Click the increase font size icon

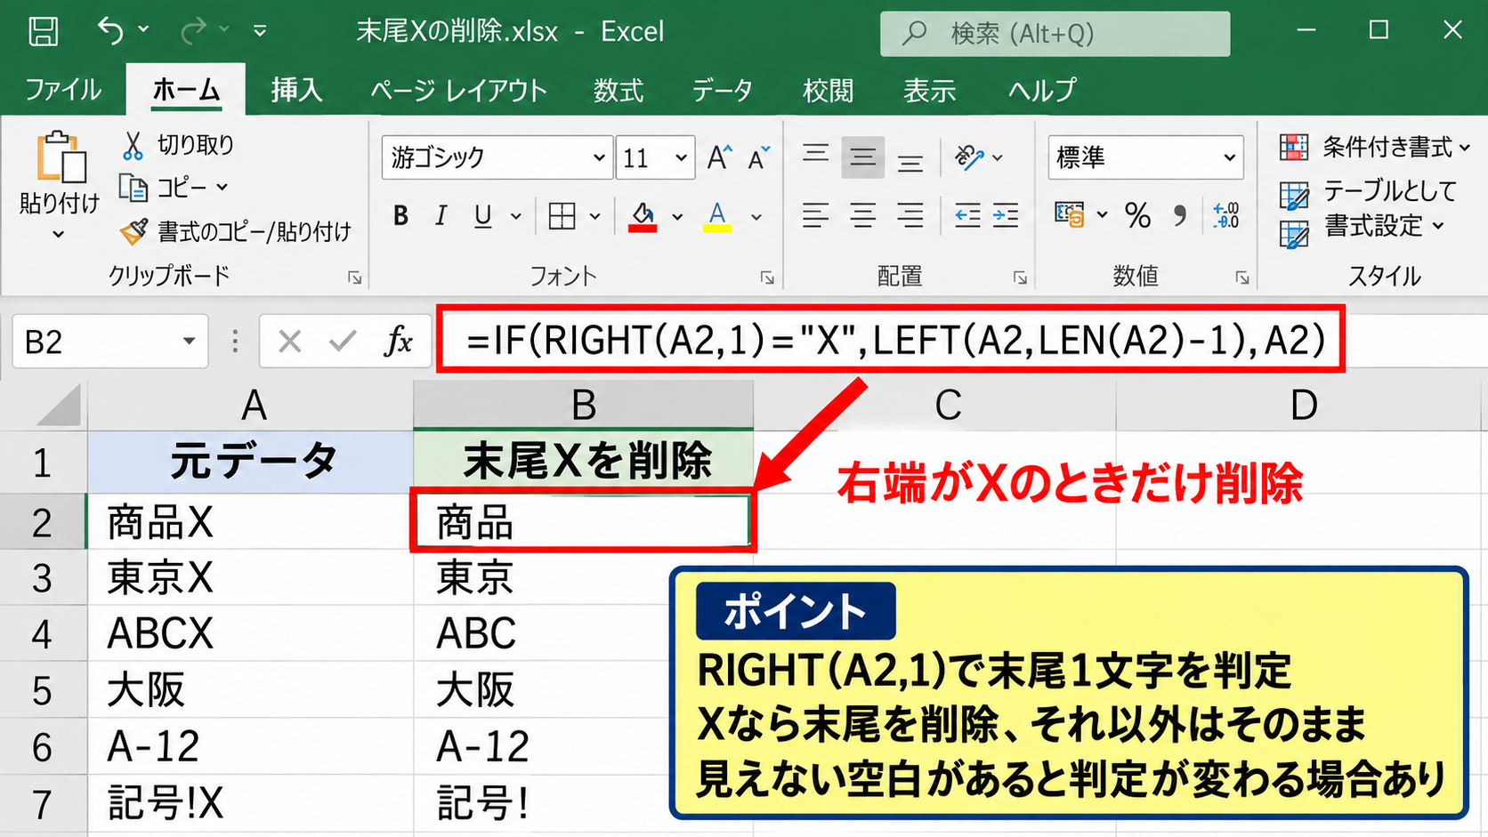tap(720, 158)
